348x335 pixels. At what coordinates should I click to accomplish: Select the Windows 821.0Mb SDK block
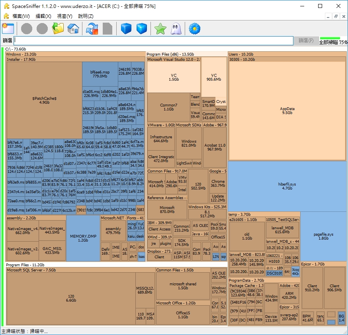tap(189, 143)
